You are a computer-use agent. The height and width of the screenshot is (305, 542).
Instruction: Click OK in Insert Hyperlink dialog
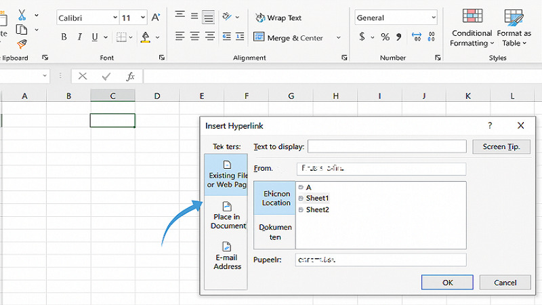(447, 282)
